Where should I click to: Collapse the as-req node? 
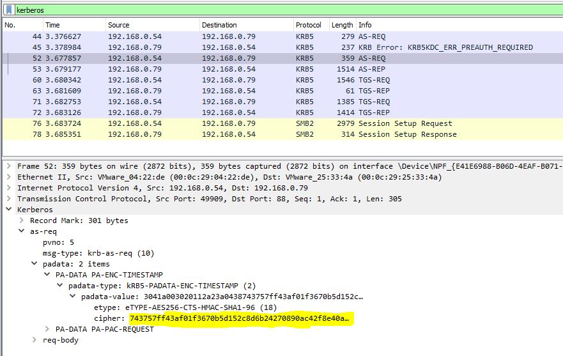[22, 231]
